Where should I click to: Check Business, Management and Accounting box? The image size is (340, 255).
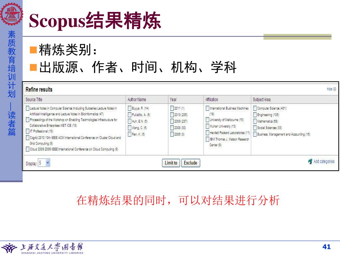[x=255, y=134]
